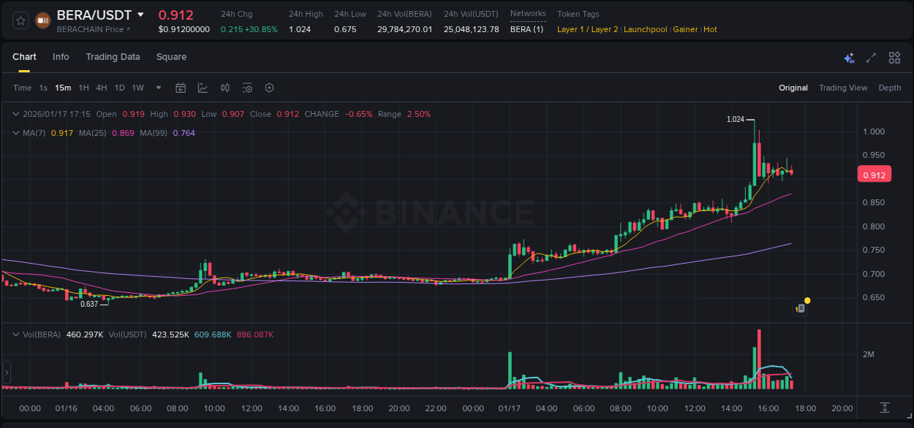Switch to the Trading Data tab
The image size is (914, 428).
click(x=113, y=57)
